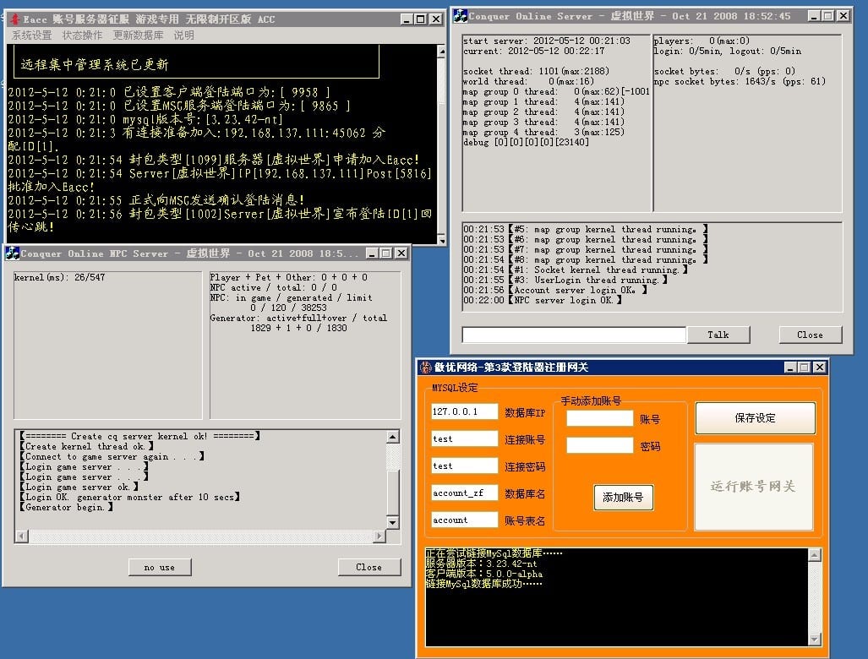Click the 账号 field under 手动添加账号
868x659 pixels.
[599, 418]
